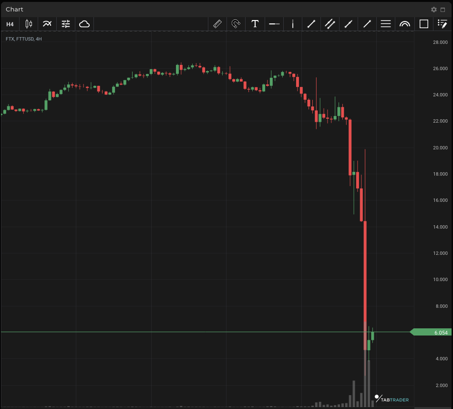Maximize the Chart panel

(443, 10)
